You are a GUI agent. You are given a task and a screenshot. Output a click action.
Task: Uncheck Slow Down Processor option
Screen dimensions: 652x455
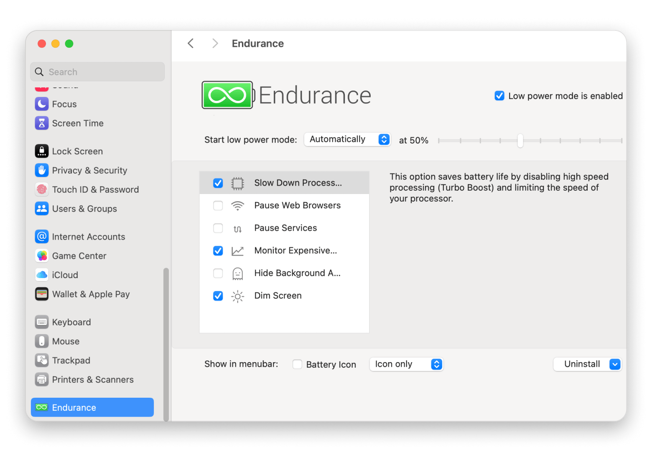[218, 183]
